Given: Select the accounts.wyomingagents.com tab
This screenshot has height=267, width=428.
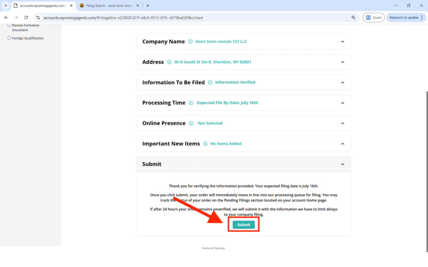Looking at the screenshot, I should pos(40,6).
